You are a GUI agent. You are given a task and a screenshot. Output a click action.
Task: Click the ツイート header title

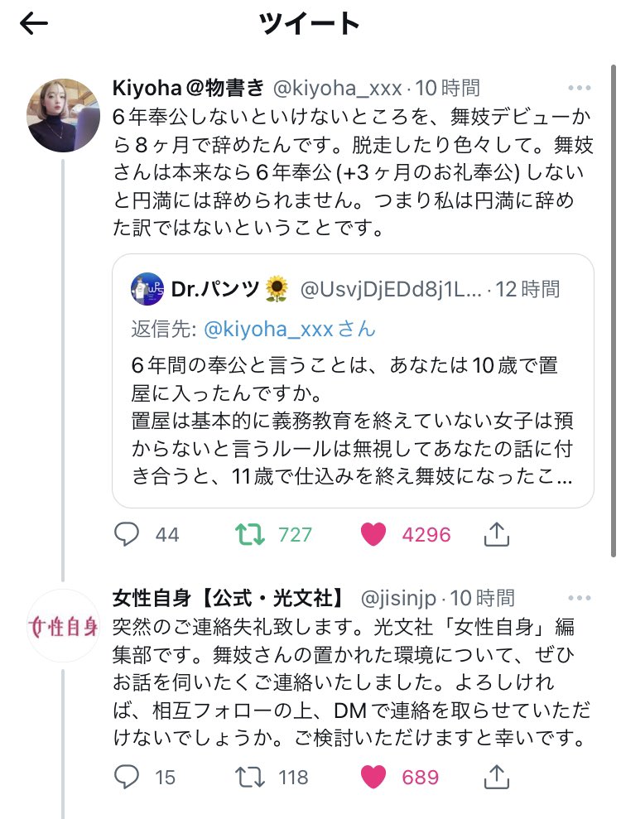tap(310, 25)
